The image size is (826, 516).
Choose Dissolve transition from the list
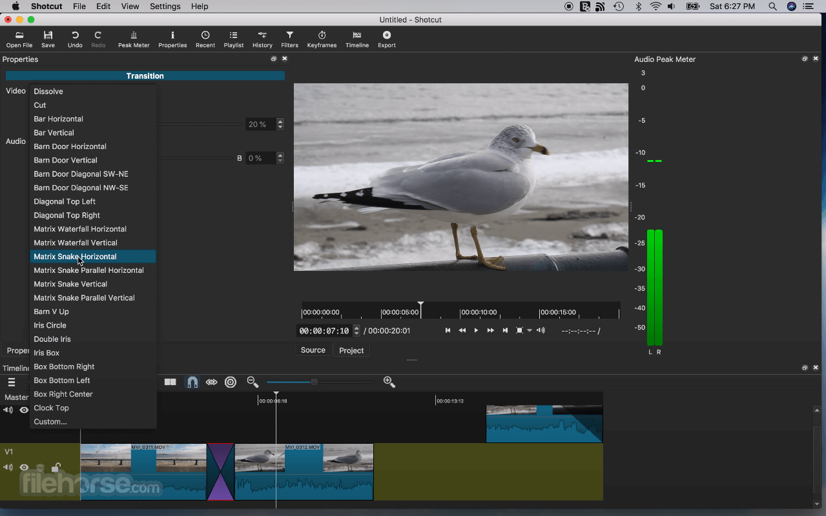click(93, 92)
